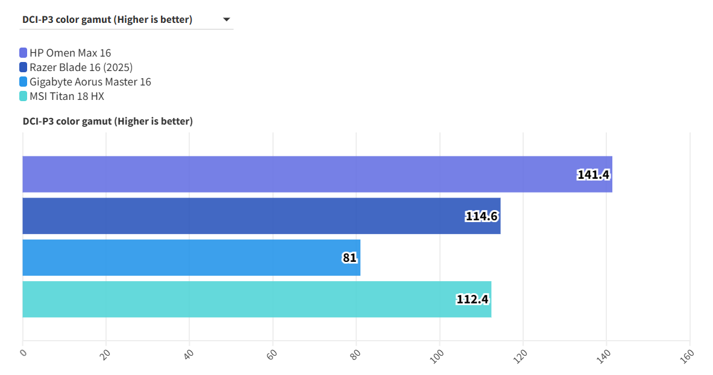Click the Razer Blade 16 legend color square
Image resolution: width=713 pixels, height=375 pixels.
[24, 67]
